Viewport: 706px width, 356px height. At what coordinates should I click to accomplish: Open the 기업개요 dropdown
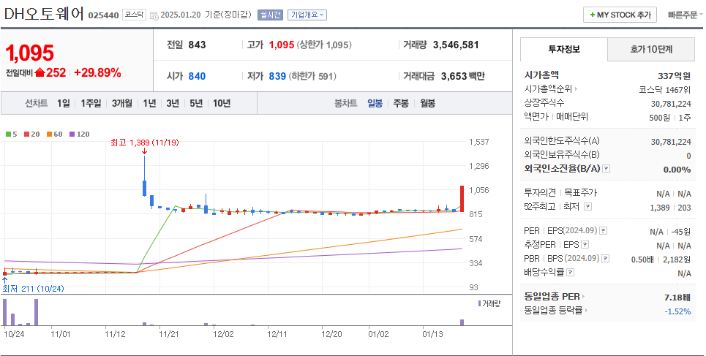click(307, 15)
